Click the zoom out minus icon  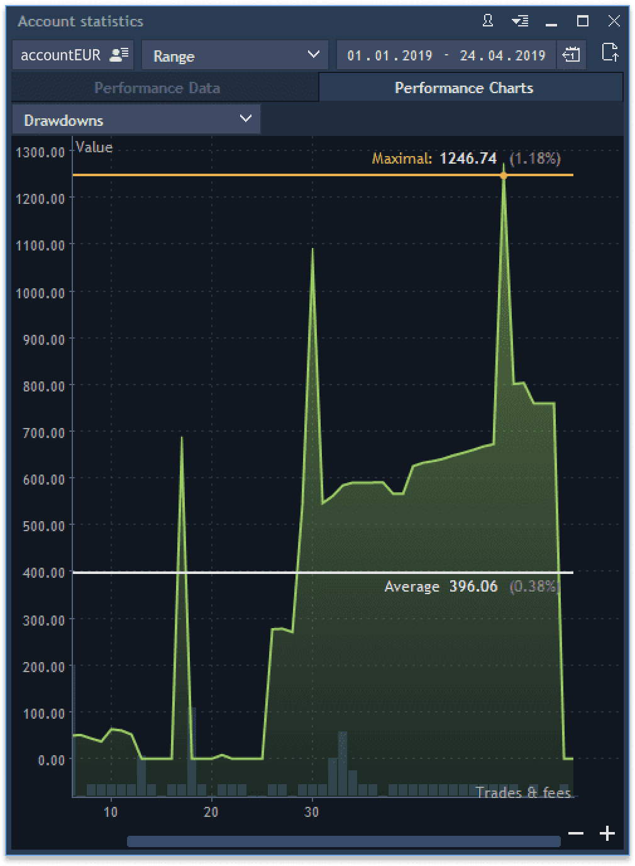tap(576, 833)
